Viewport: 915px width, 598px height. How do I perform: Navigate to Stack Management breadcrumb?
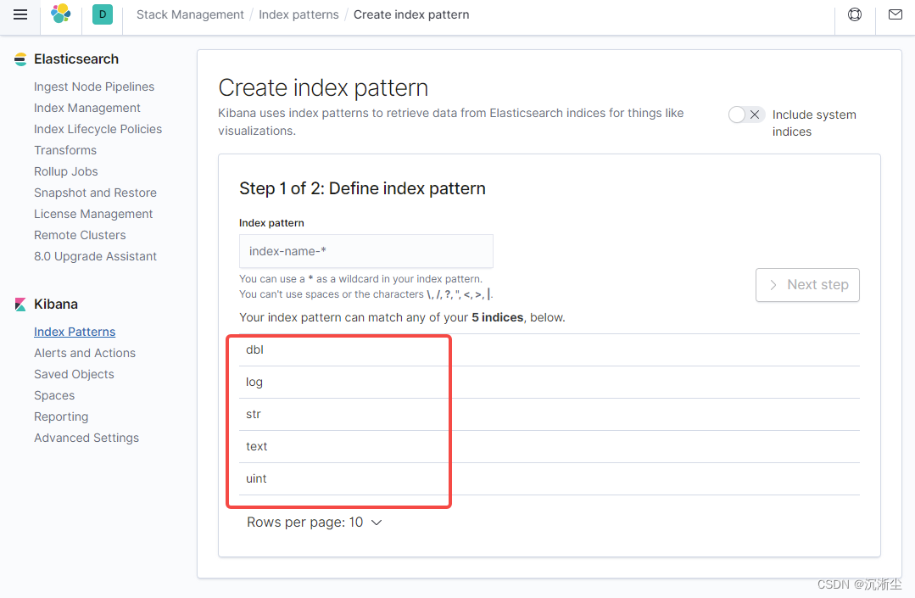click(x=190, y=14)
